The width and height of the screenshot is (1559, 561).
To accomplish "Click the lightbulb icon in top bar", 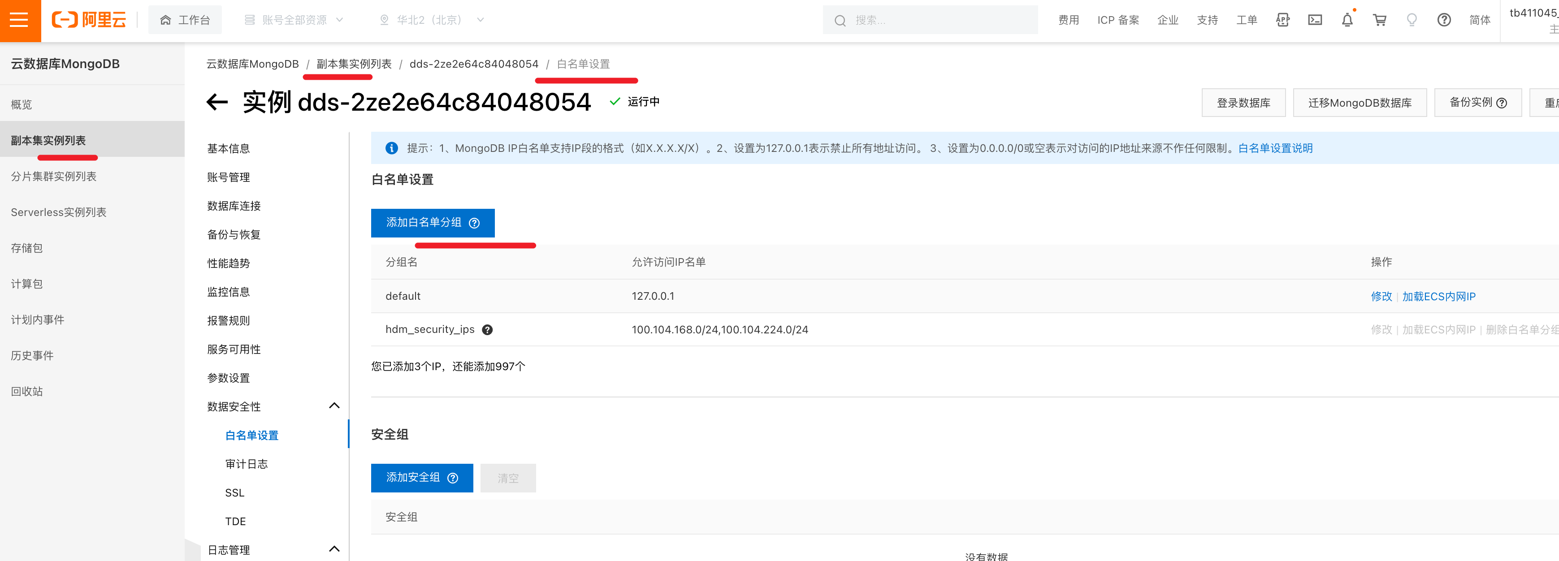I will (1412, 20).
